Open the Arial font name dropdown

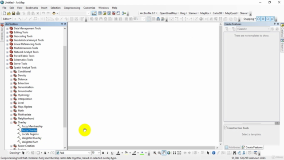click(89, 153)
